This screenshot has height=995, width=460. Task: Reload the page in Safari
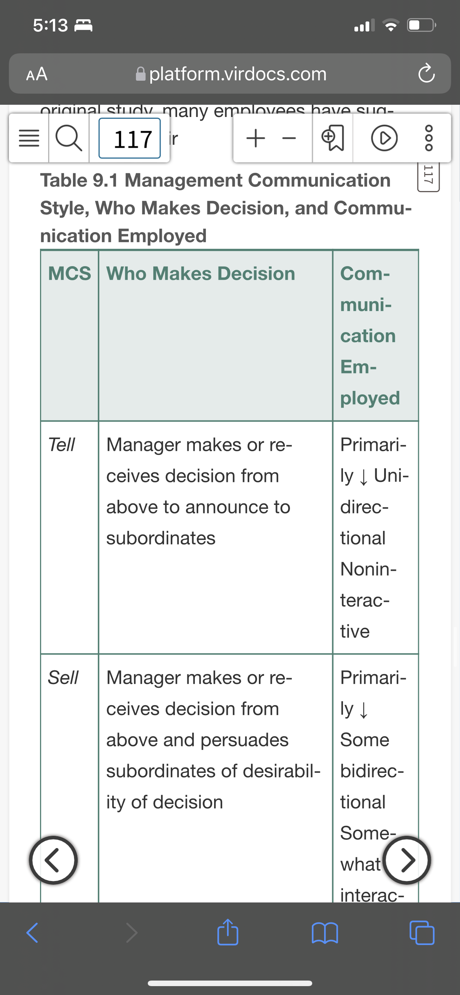coord(426,73)
